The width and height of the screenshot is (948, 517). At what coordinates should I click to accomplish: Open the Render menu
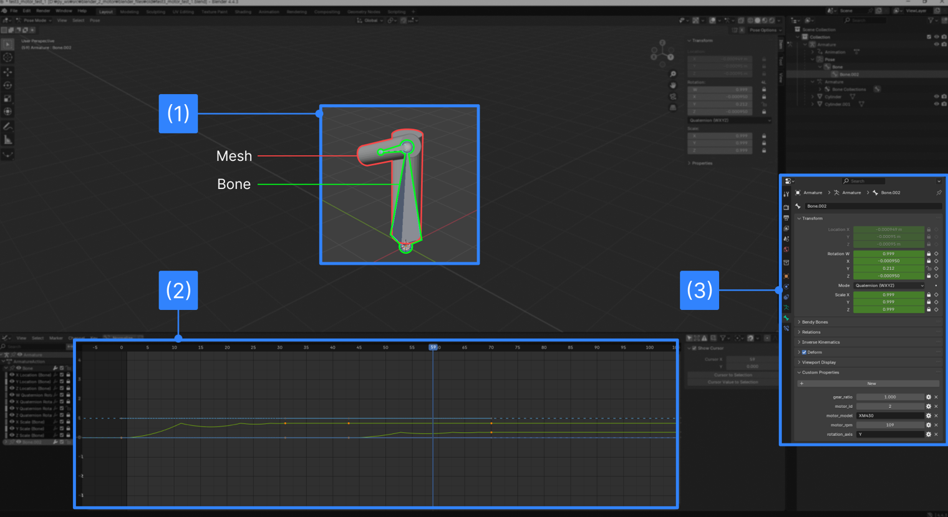(43, 11)
